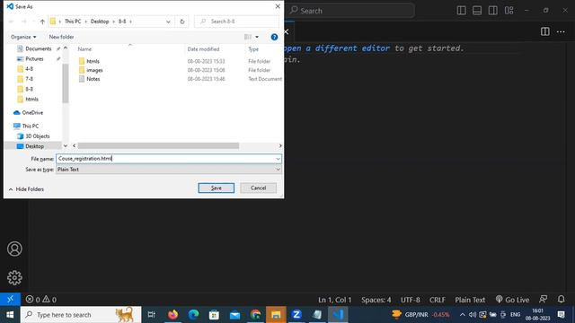This screenshot has width=575, height=323.
Task: Open the view options dropdown arrow
Action: [x=257, y=37]
